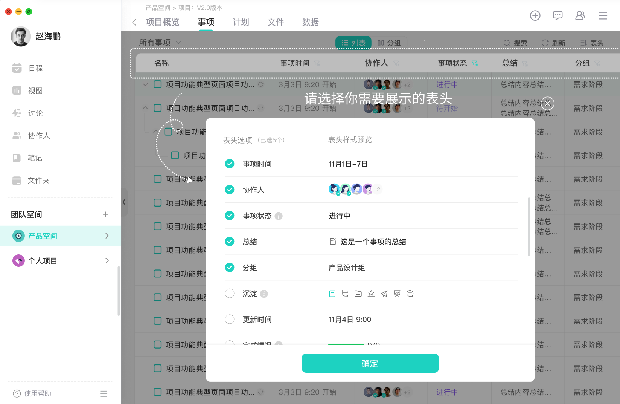The width and height of the screenshot is (620, 404).
Task: Click the 确定 confirm button
Action: (x=370, y=363)
